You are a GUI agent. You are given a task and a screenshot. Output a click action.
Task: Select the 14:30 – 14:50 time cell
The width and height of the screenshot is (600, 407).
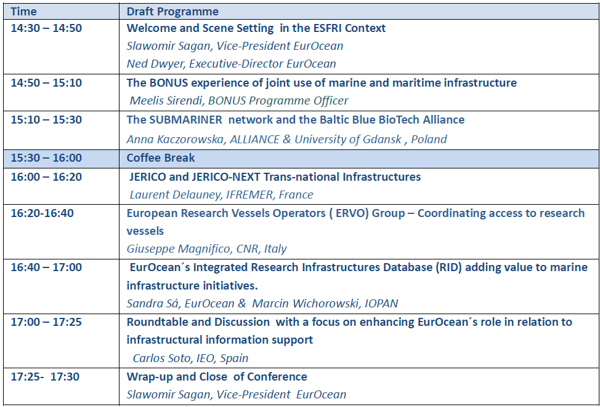(46, 28)
